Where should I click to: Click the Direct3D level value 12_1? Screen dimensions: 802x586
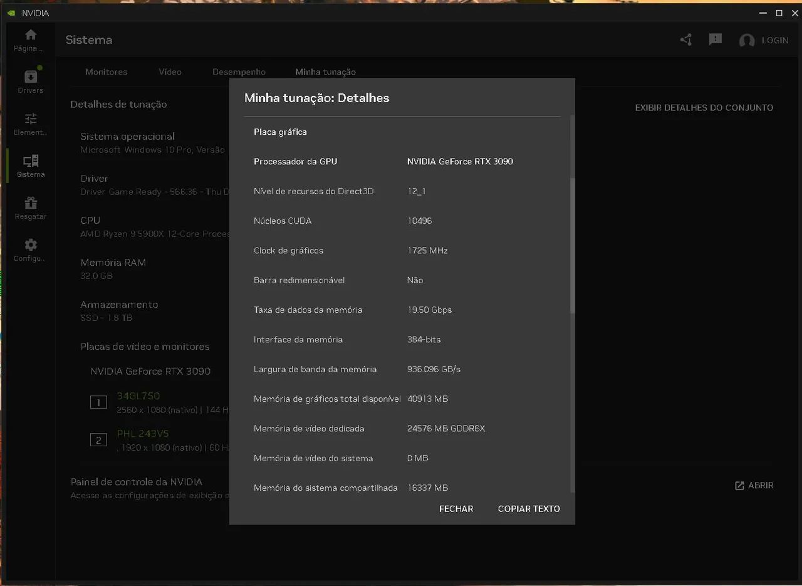(x=416, y=191)
